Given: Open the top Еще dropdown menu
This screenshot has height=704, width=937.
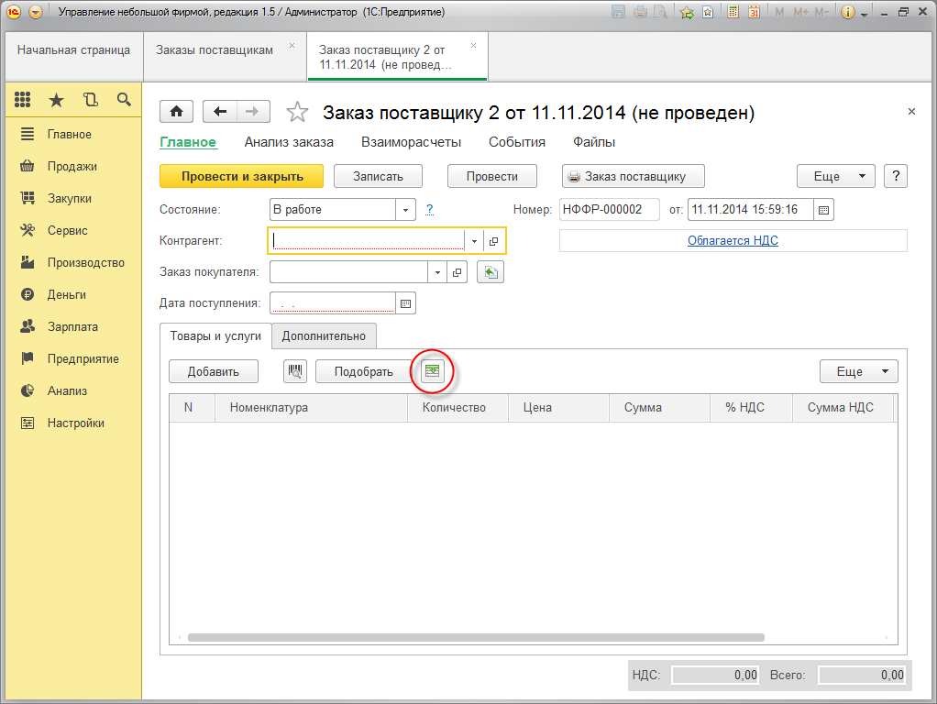Looking at the screenshot, I should [836, 176].
